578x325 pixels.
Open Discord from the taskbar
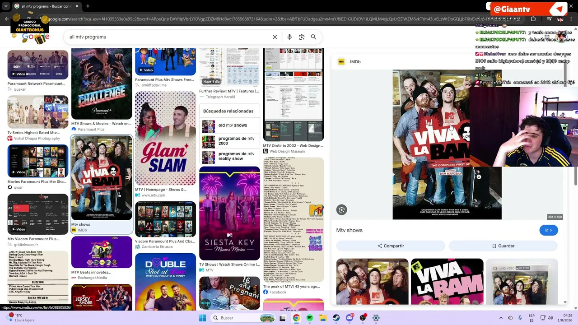click(350, 318)
